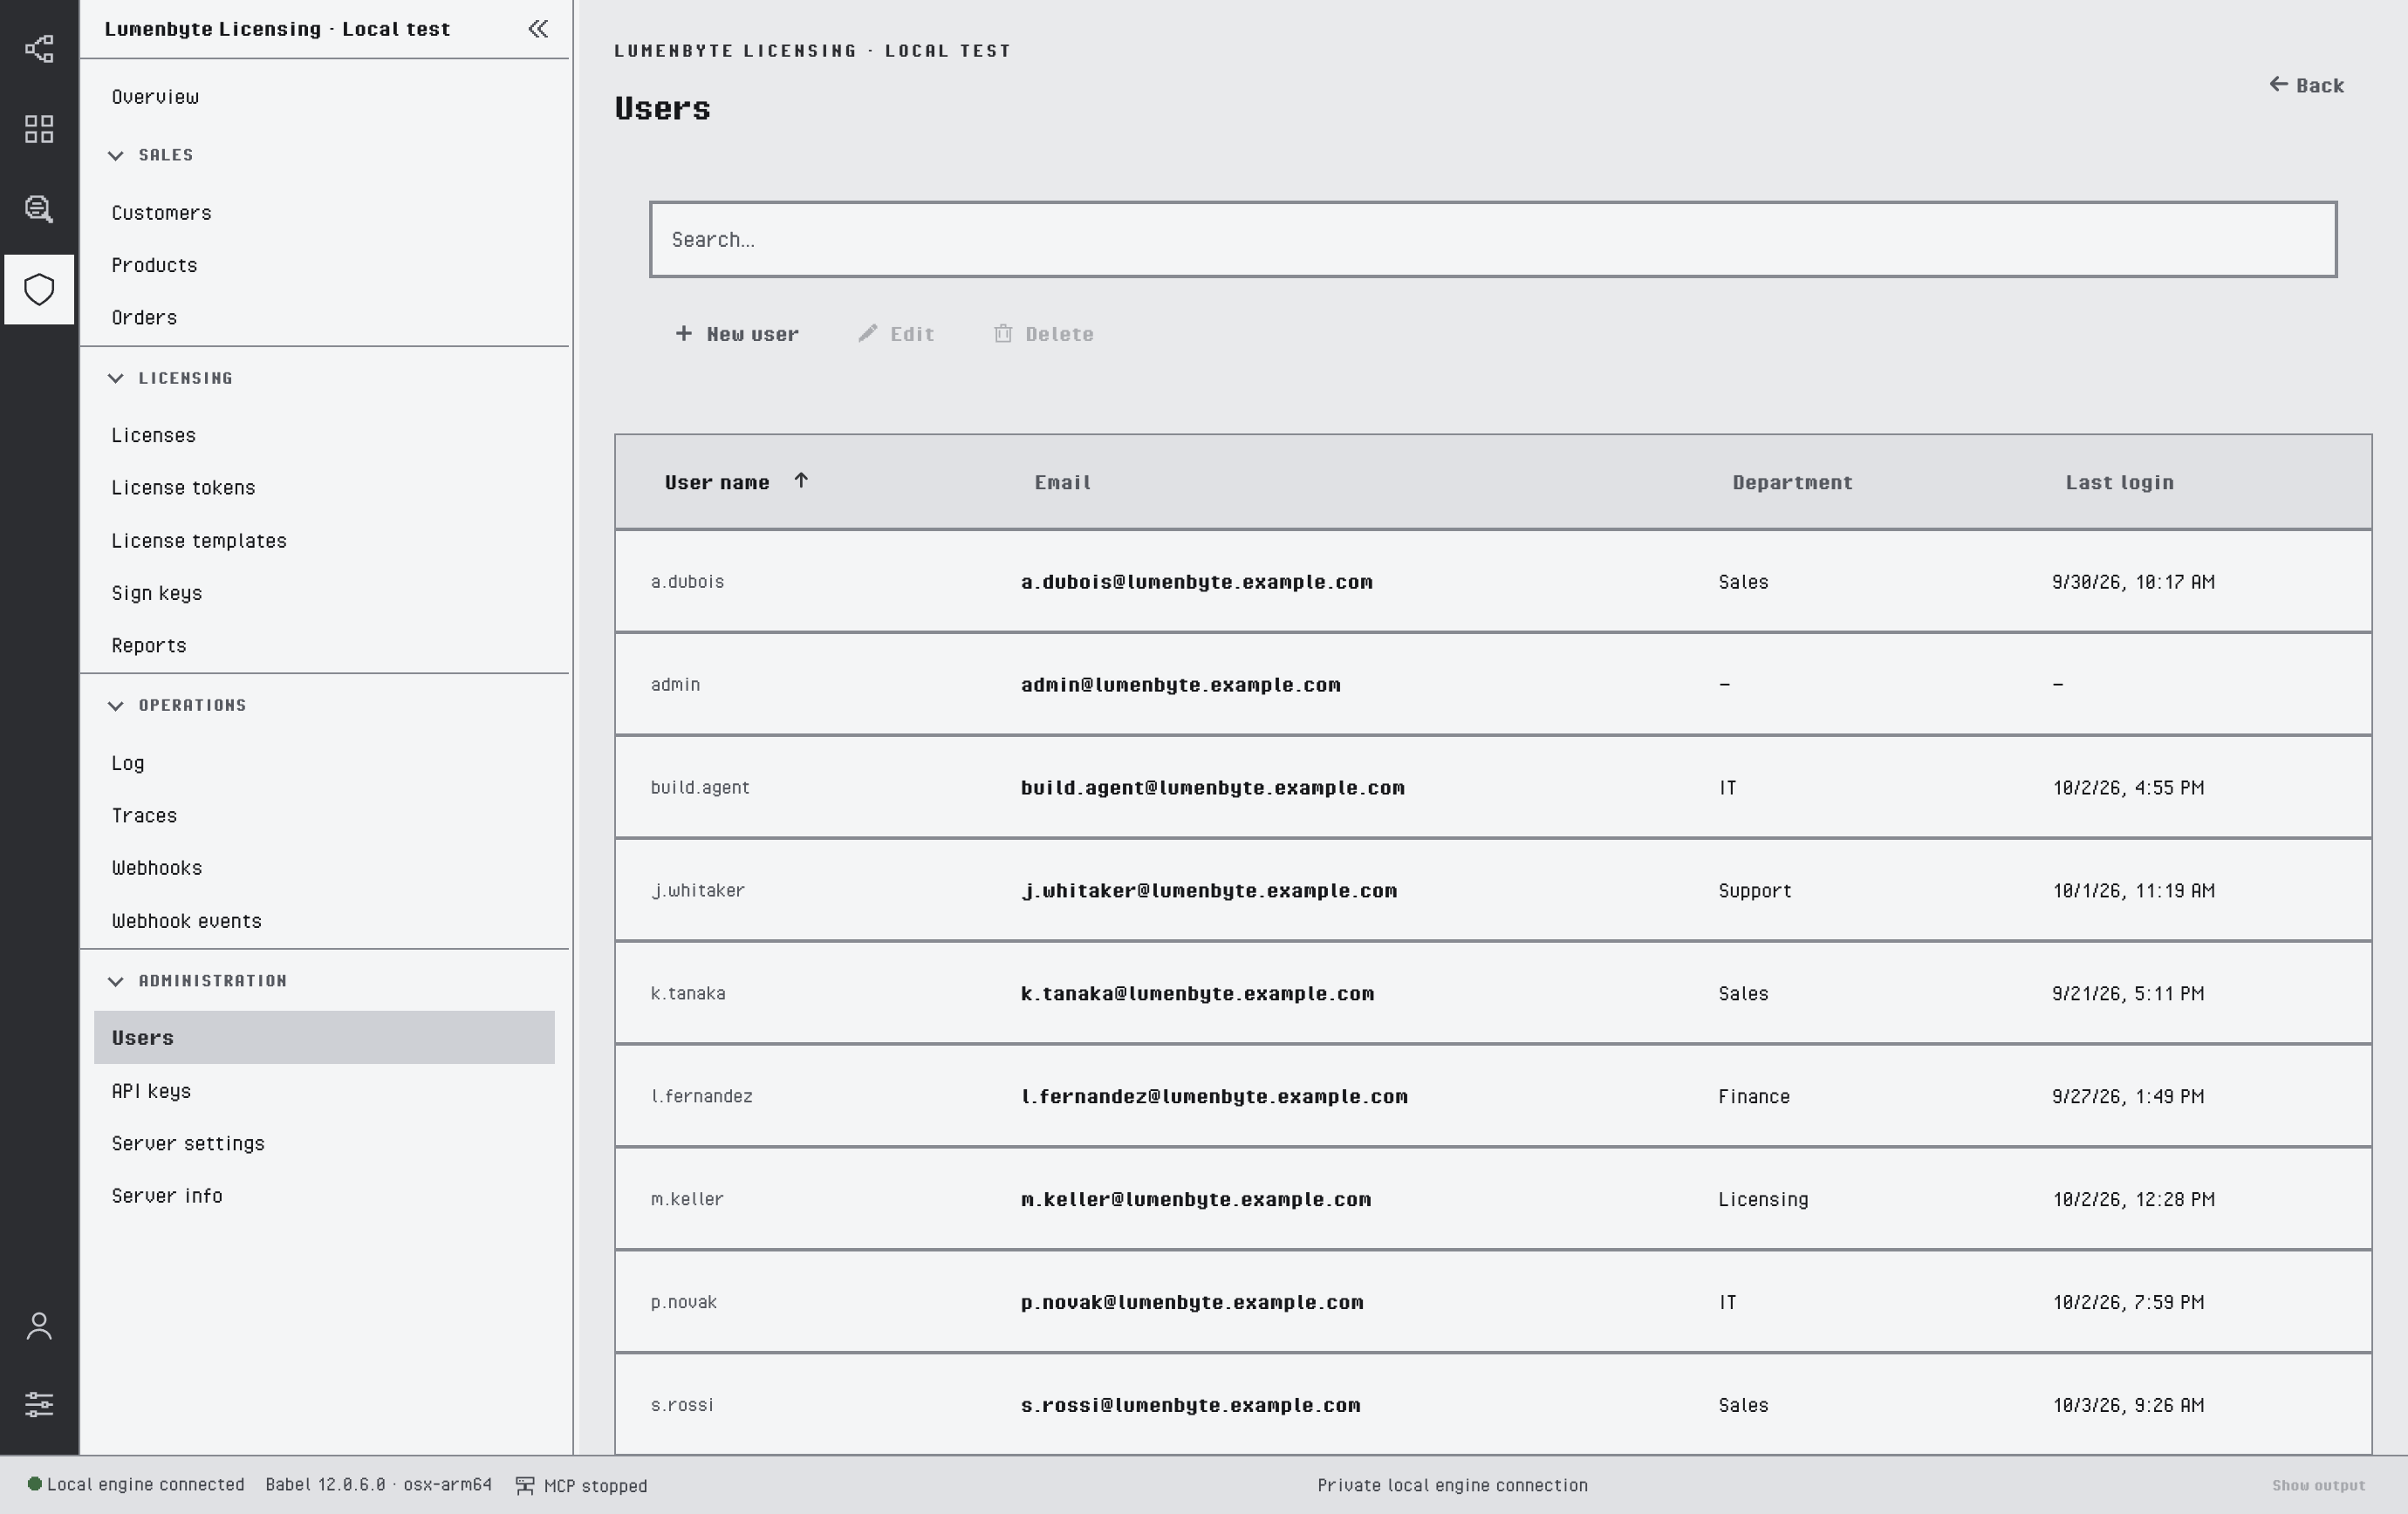Click the pencil Edit icon
This screenshot has height=1514, width=2408.
[x=867, y=334]
